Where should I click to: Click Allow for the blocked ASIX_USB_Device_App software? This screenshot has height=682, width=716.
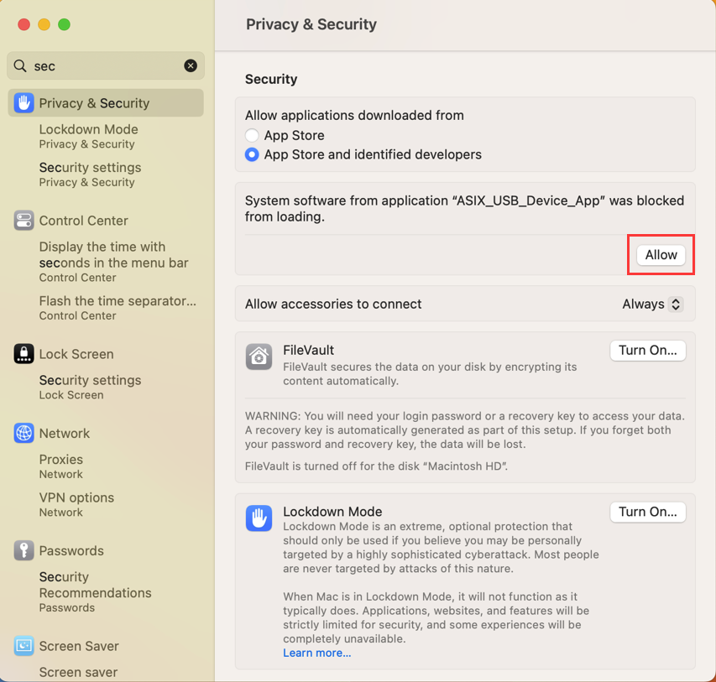[x=661, y=255]
